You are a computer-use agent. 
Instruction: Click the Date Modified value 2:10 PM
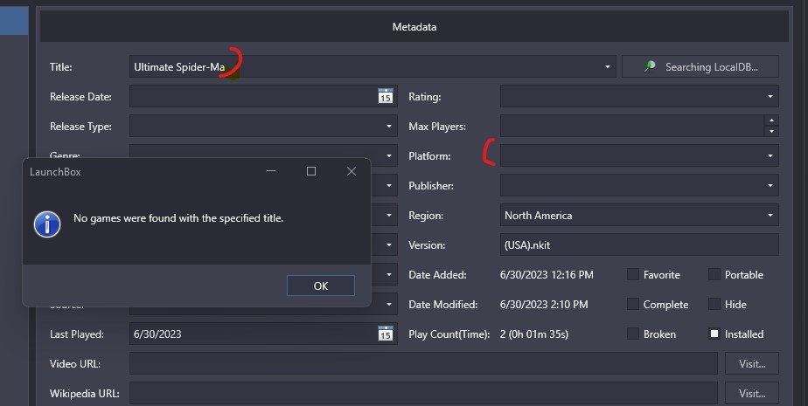coord(544,305)
